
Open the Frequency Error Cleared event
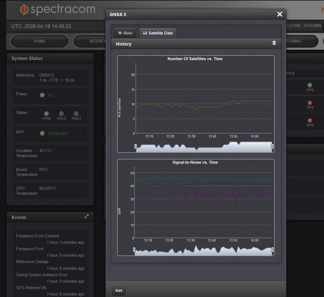(x=37, y=236)
